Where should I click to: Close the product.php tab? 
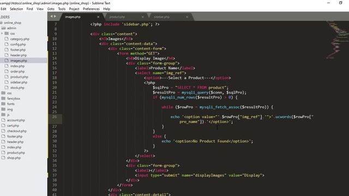(143, 17)
